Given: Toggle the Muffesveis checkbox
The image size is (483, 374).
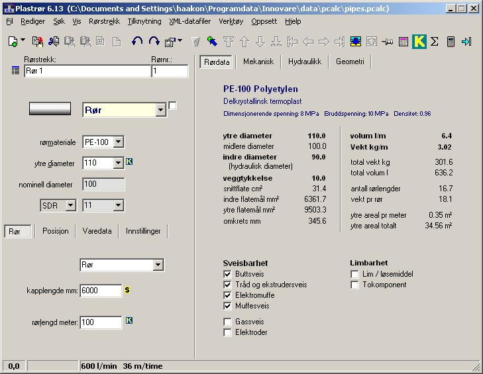Looking at the screenshot, I should point(227,306).
